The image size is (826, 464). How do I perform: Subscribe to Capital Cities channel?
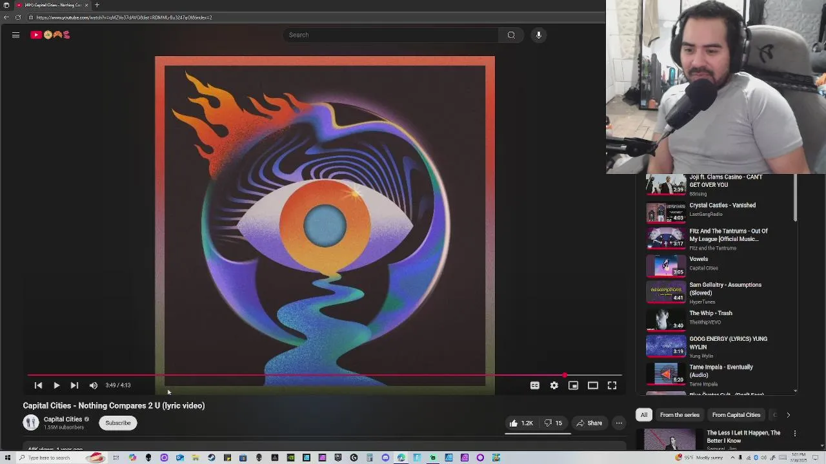(118, 423)
